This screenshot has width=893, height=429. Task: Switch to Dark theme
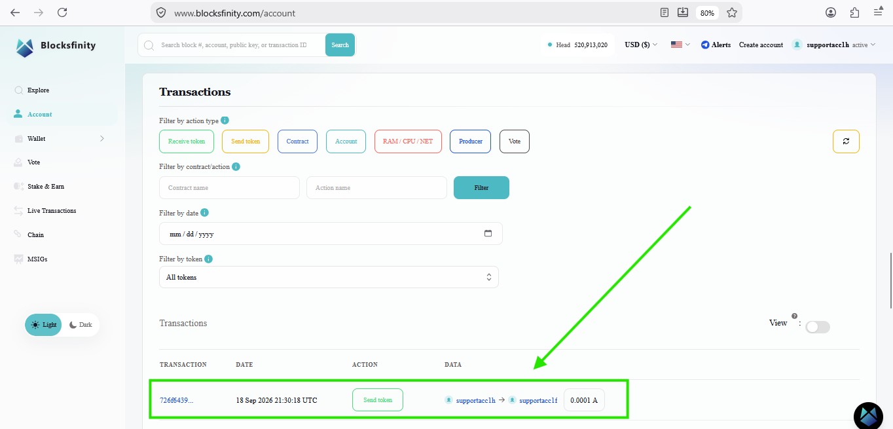81,325
